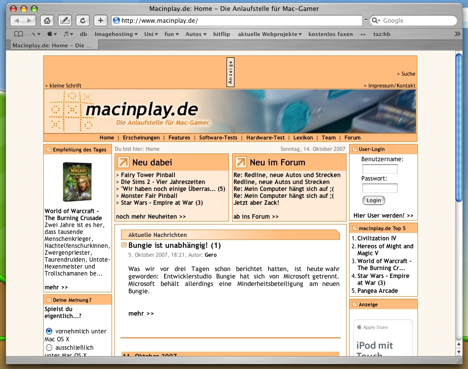Switch to kleine Schrift
Image resolution: width=468 pixels, height=369 pixels.
tap(63, 86)
